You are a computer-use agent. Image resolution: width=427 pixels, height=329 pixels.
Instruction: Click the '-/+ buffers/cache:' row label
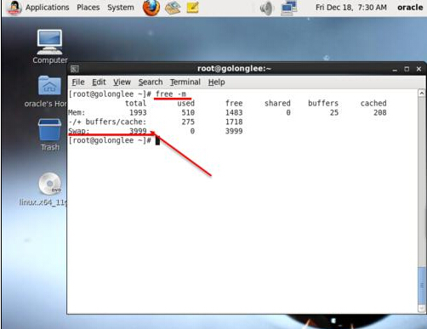point(107,122)
